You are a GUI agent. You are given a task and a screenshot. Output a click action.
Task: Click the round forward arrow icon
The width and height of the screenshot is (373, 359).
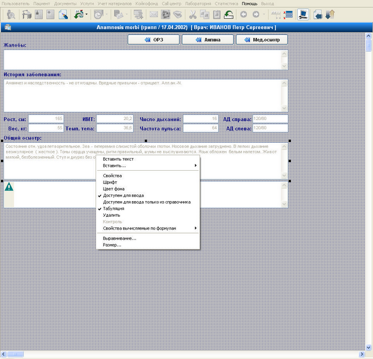[x=256, y=15]
